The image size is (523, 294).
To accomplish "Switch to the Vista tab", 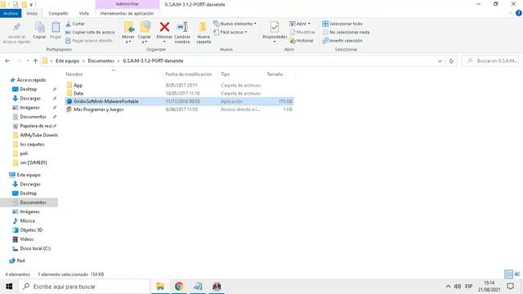I will [83, 13].
